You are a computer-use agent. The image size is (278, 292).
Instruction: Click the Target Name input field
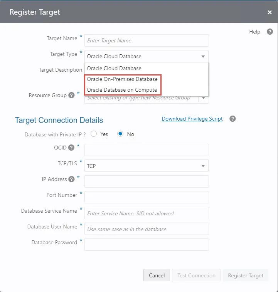[147, 40]
